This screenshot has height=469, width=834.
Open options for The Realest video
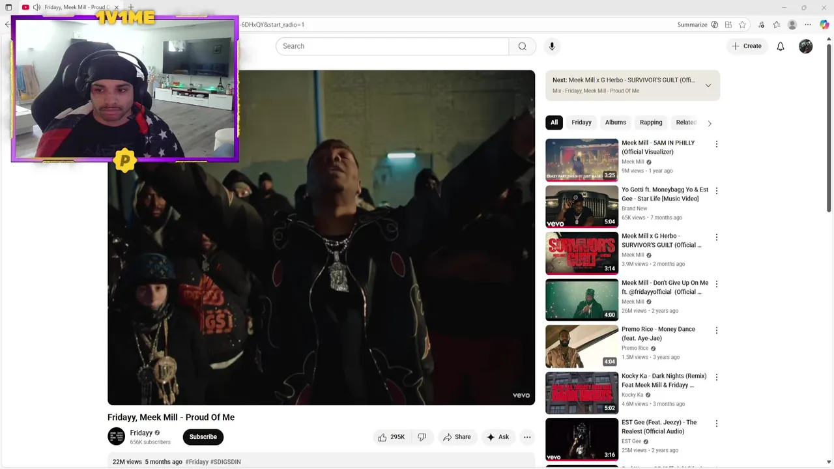coord(717,423)
